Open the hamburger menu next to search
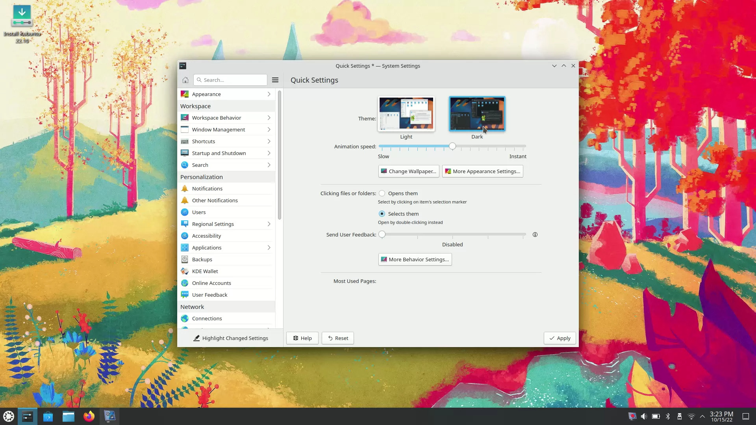The image size is (756, 425). 275,80
